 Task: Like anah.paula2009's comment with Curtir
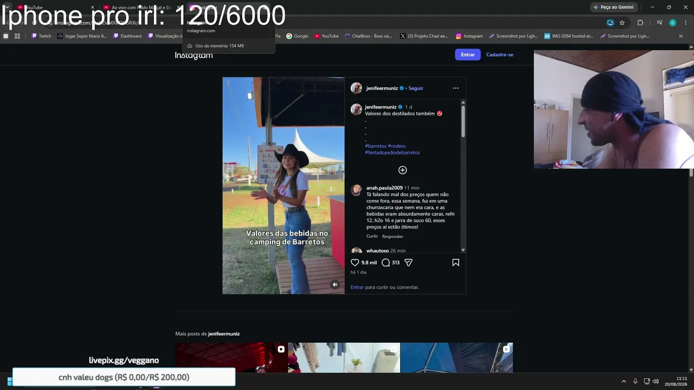[x=372, y=236]
